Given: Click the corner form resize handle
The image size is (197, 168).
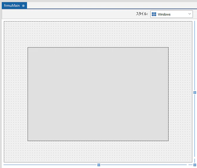Looking at the screenshot, I should (x=195, y=165).
